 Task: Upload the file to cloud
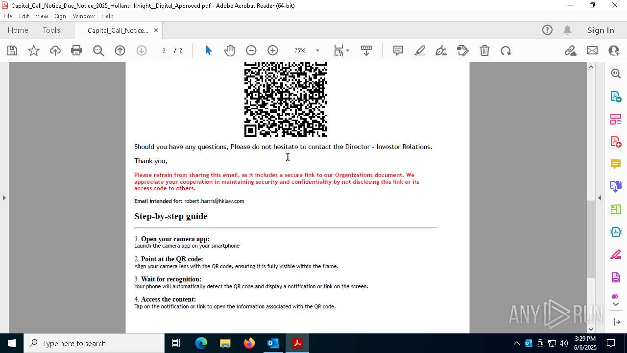(55, 50)
